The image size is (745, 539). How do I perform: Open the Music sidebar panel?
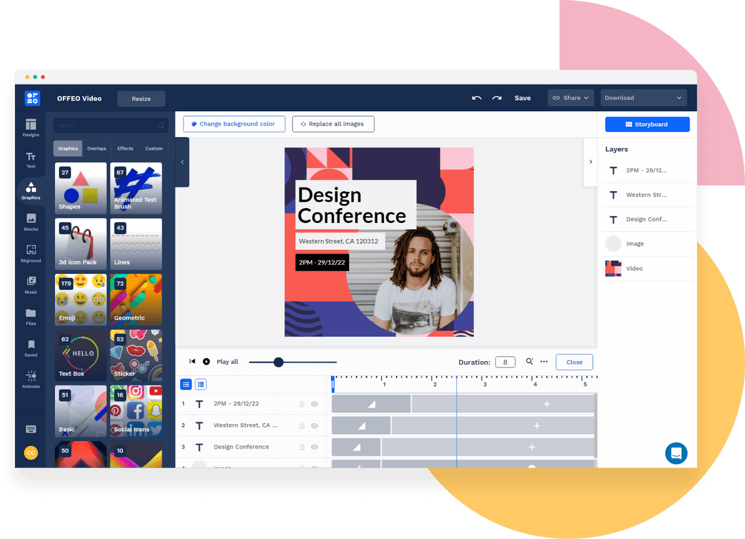tap(31, 285)
